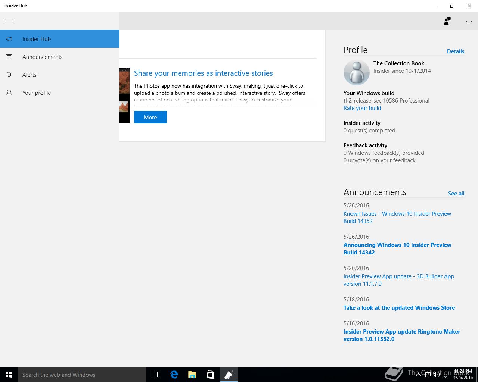This screenshot has width=478, height=382.
Task: Click the Profile section heading
Action: click(356, 50)
